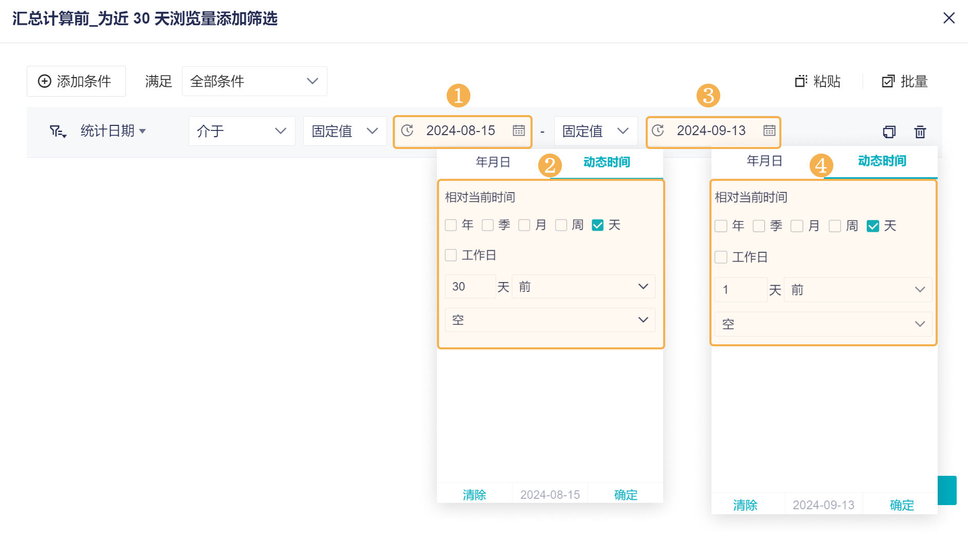
Task: Switch to 年月日 tab in start date panel
Action: pyautogui.click(x=493, y=162)
